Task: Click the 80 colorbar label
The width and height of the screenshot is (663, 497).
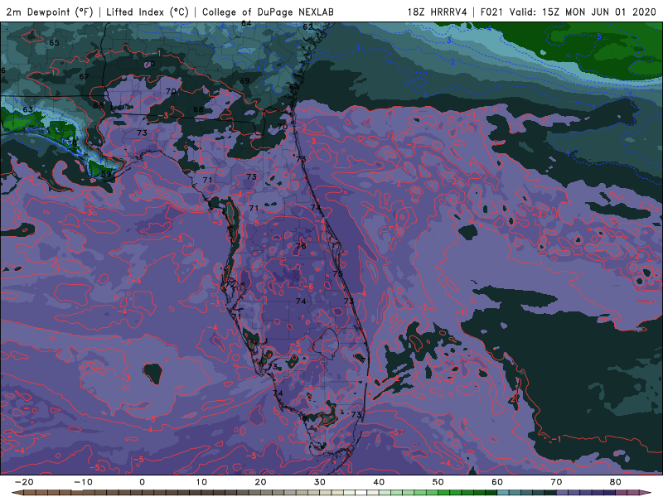Action: point(616,482)
